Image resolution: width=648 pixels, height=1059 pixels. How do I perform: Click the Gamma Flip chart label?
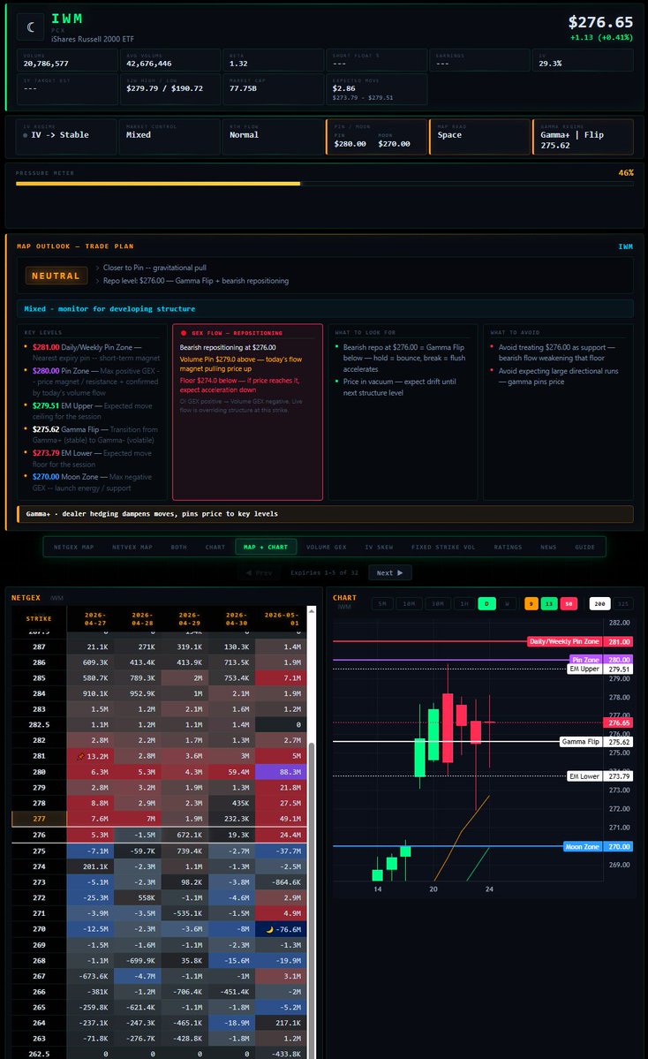tap(581, 742)
